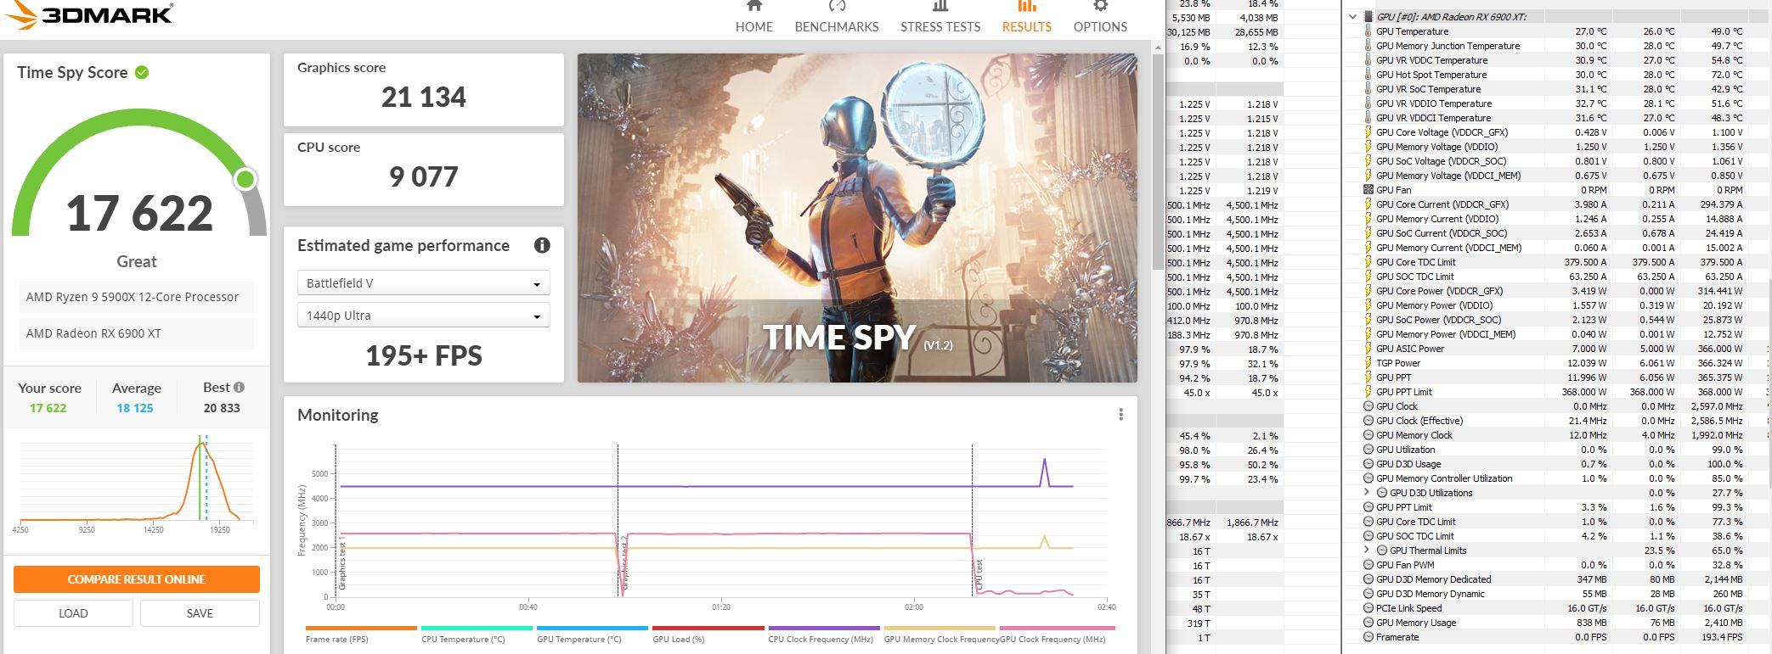Click the thermometer icon for GPU Temperature
Image resolution: width=1772 pixels, height=654 pixels.
coord(1368,31)
